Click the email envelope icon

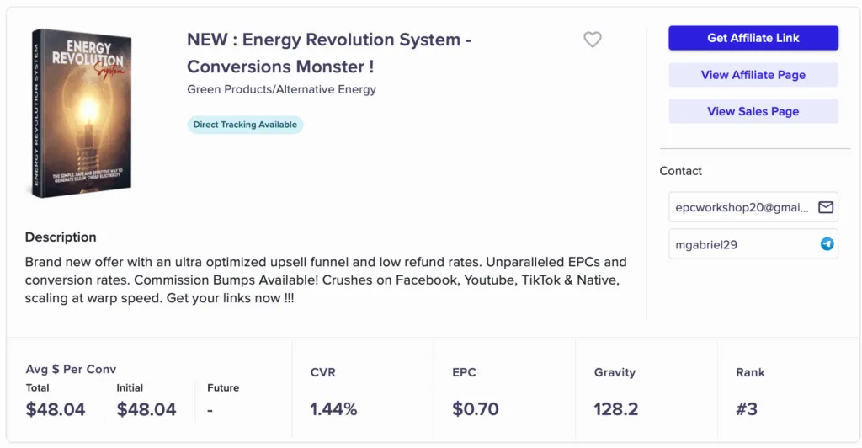pos(825,207)
